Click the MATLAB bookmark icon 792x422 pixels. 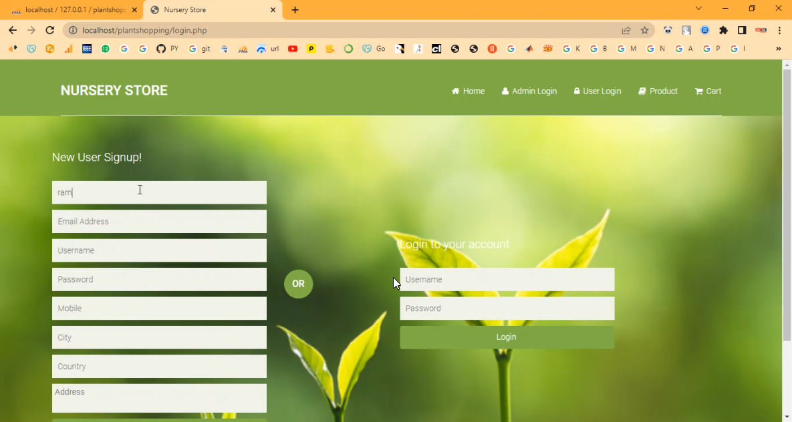coord(529,49)
